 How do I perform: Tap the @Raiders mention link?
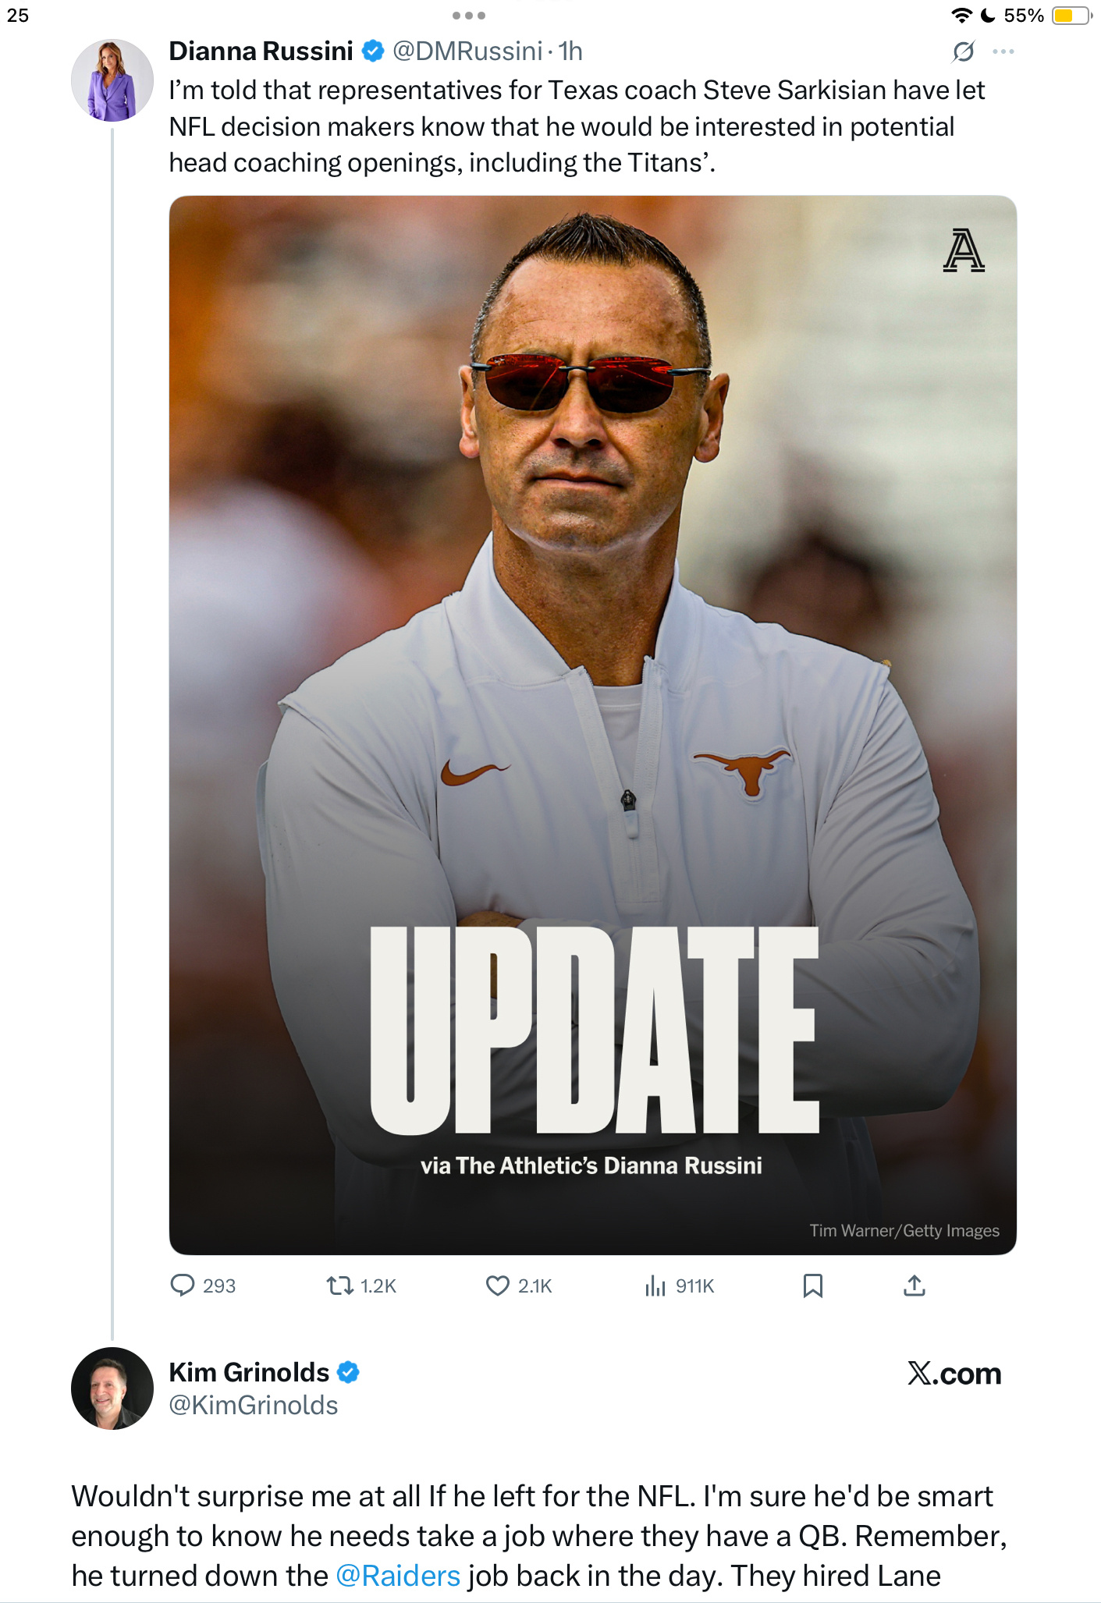coord(398,1575)
